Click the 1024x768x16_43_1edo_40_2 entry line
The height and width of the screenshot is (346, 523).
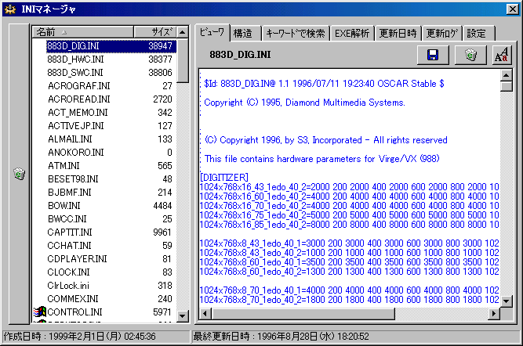(x=349, y=187)
